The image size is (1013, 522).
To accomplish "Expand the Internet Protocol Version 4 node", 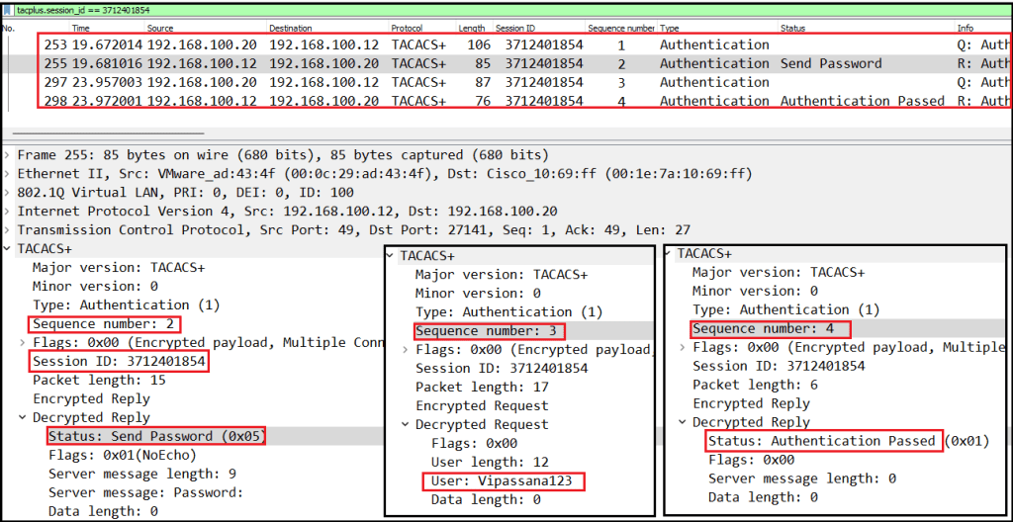I will coord(8,212).
